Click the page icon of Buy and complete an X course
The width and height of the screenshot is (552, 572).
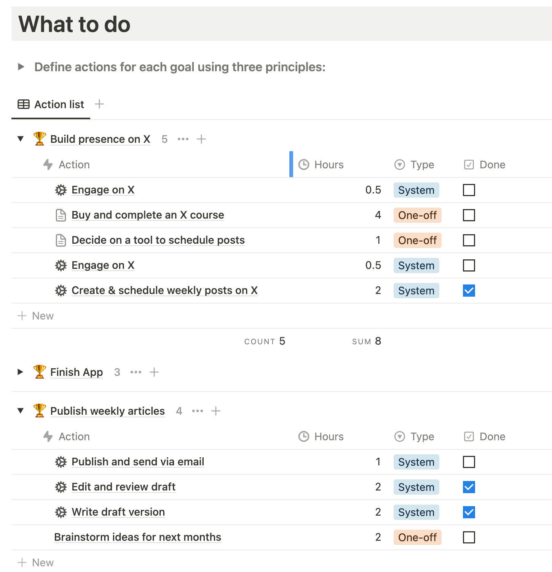tap(61, 215)
